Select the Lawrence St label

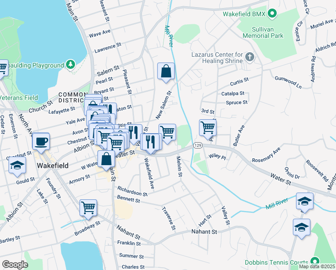[x=108, y=48]
